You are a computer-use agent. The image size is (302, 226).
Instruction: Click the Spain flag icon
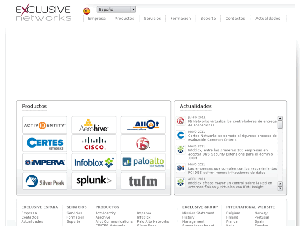tap(87, 11)
